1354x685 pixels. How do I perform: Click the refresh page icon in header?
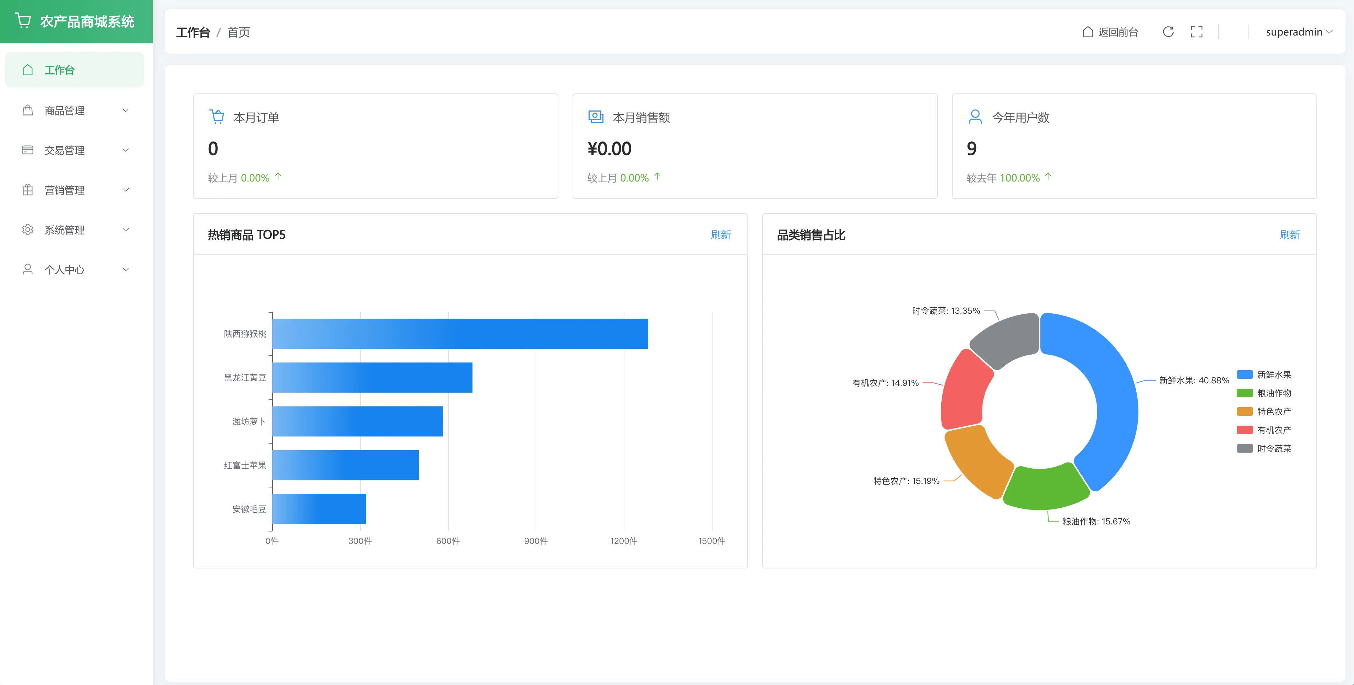click(1168, 32)
